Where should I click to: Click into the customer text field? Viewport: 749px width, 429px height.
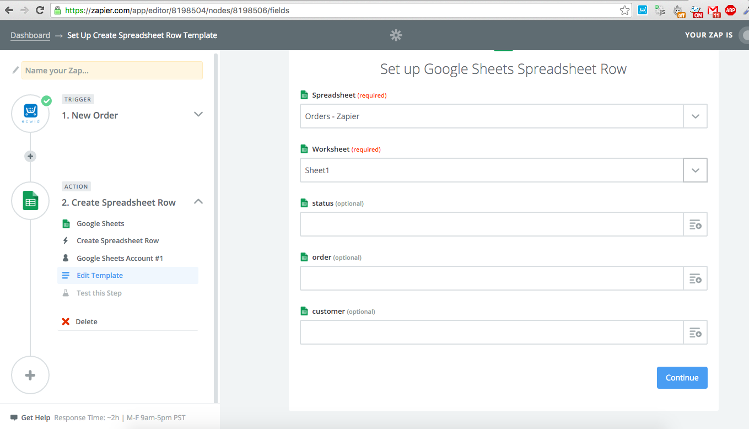pyautogui.click(x=492, y=333)
